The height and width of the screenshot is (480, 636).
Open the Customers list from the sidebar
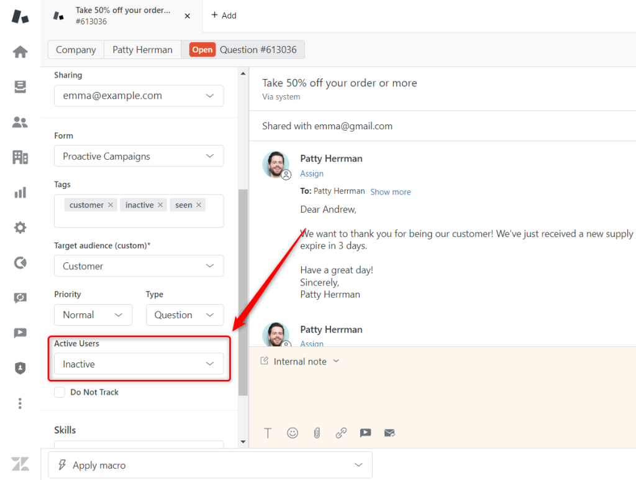[19, 122]
